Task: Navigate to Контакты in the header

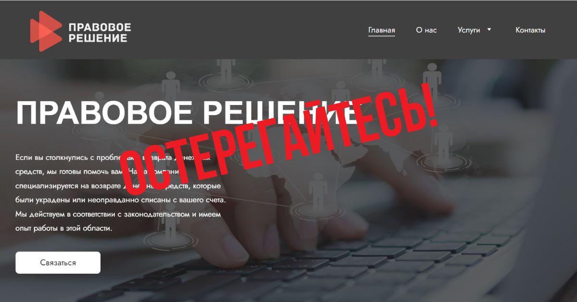Action: coord(530,30)
